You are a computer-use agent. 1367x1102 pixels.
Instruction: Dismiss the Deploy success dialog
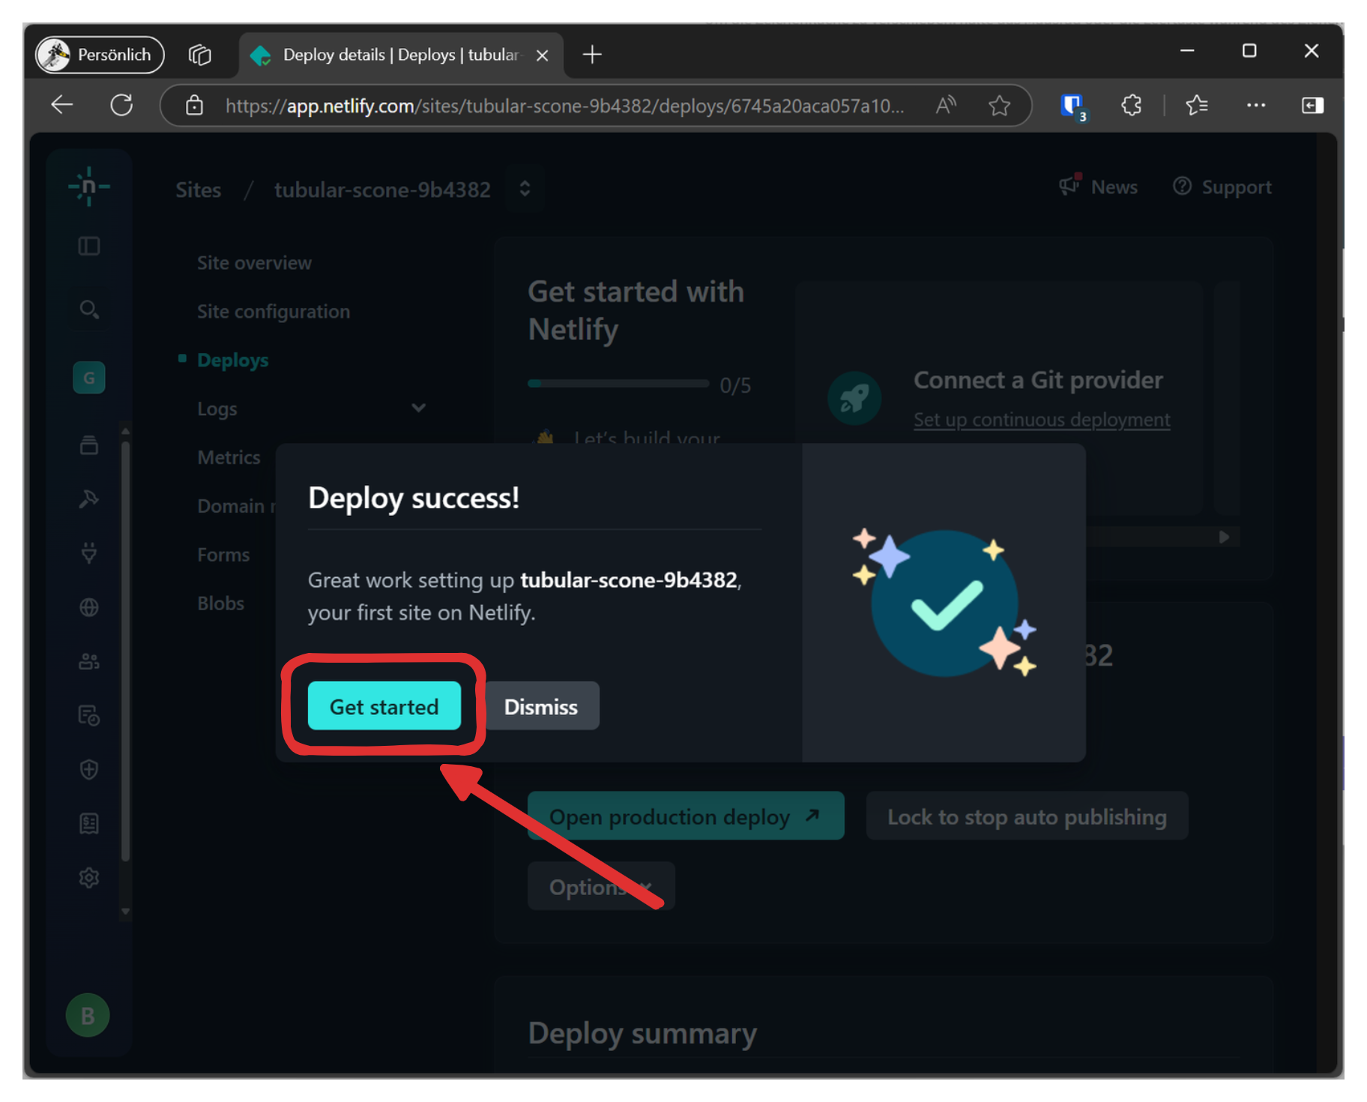tap(541, 706)
